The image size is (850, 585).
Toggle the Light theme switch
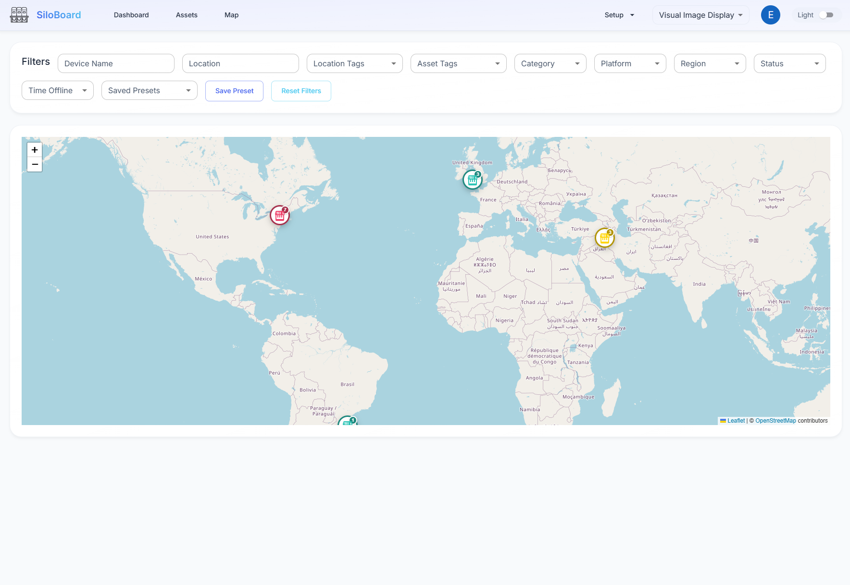click(826, 15)
